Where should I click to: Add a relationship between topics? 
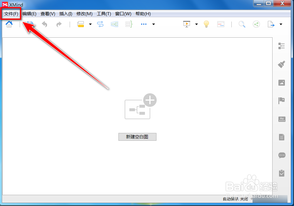(x=100, y=24)
